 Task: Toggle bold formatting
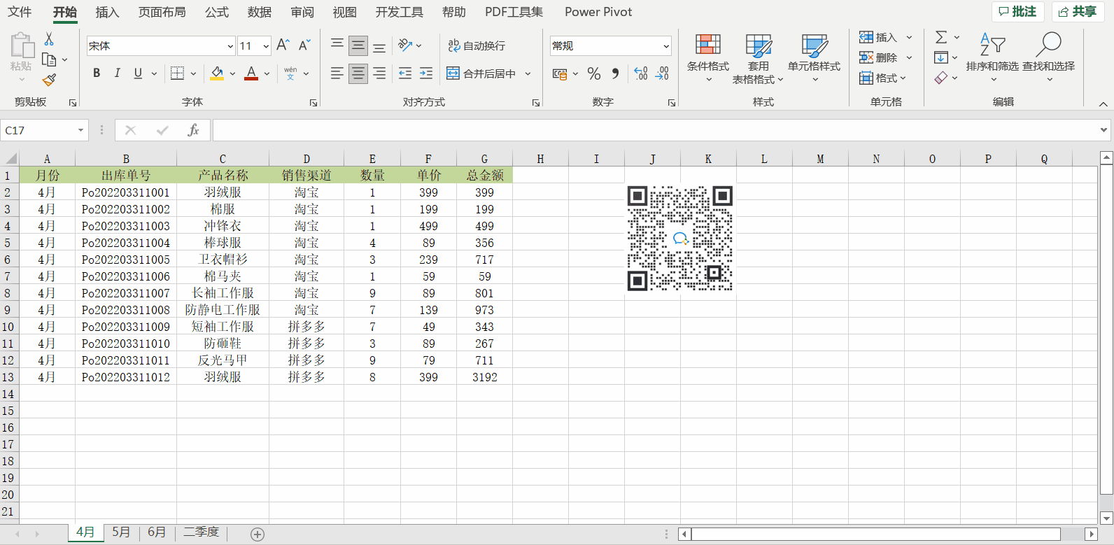tap(97, 73)
